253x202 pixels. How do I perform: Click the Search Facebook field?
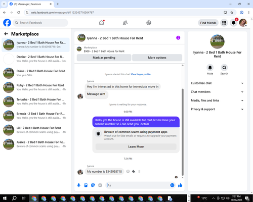click(40, 23)
